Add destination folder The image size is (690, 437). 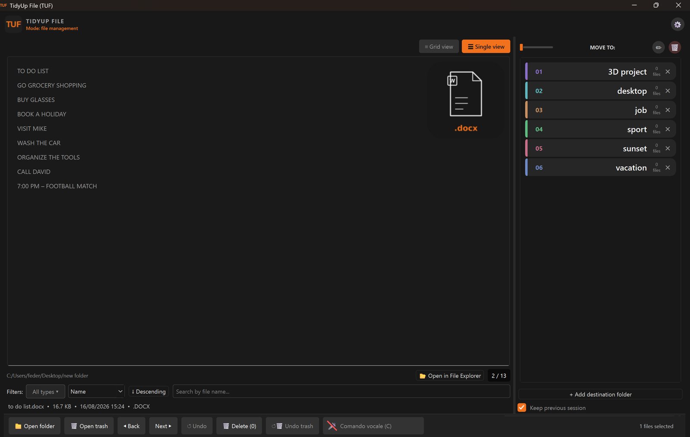600,394
